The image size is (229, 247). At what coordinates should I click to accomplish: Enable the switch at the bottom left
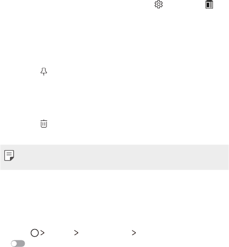click(x=18, y=243)
